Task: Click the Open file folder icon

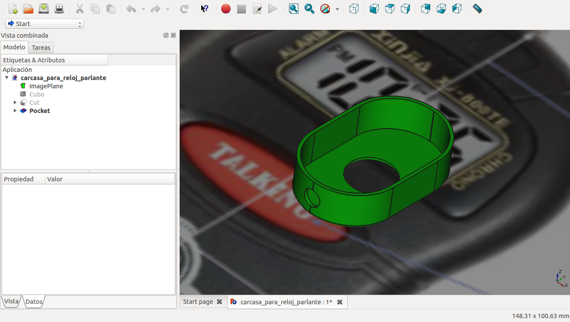Action: [28, 9]
